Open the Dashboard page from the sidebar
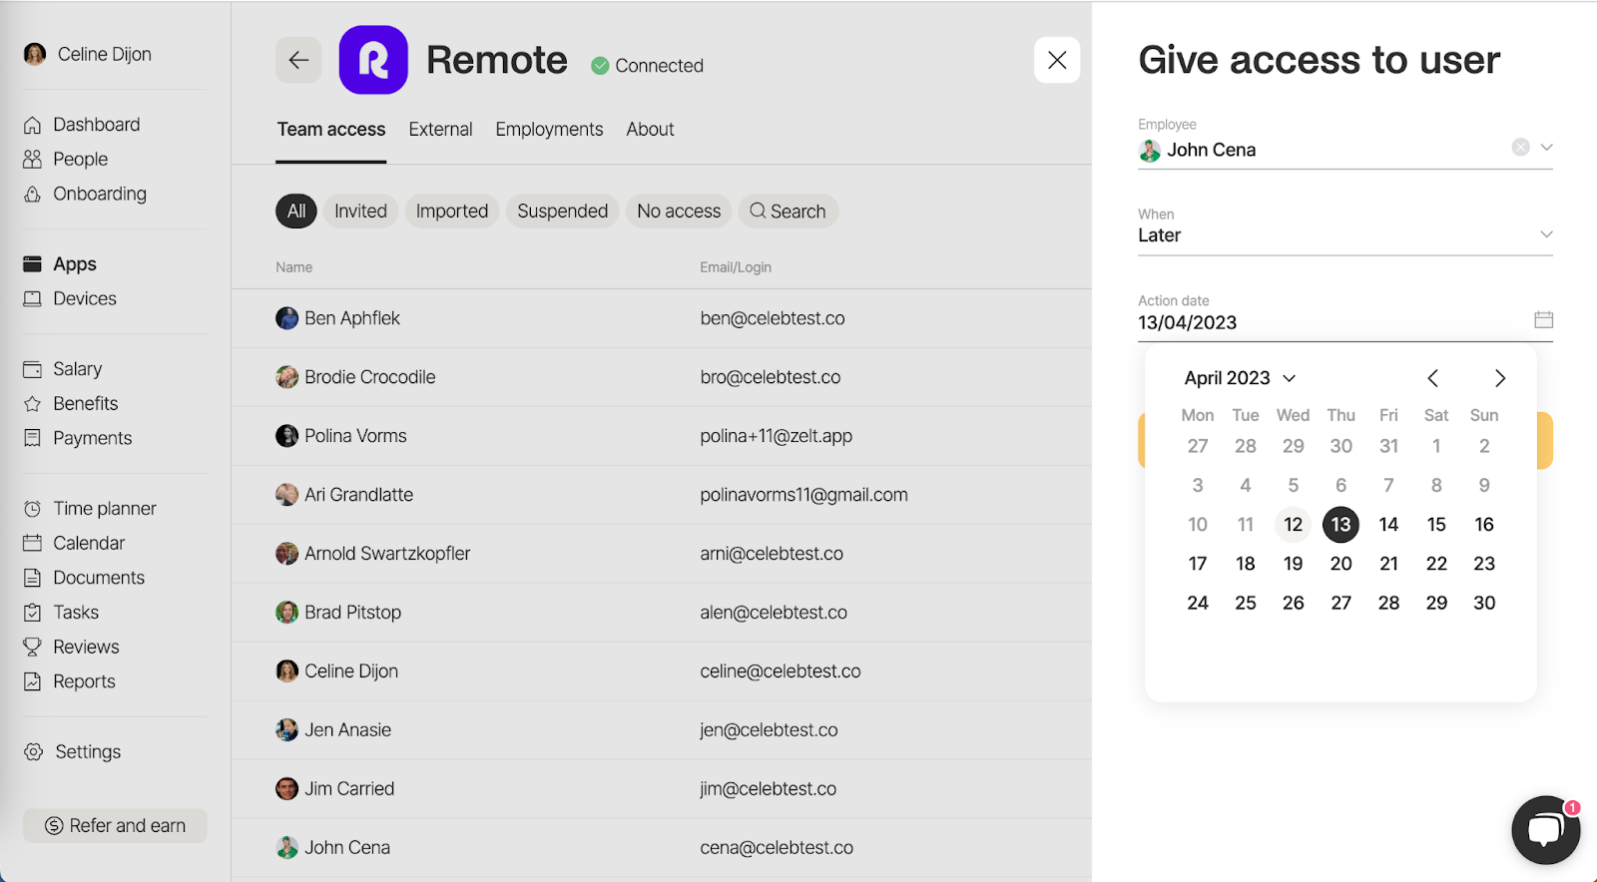 [82, 125]
